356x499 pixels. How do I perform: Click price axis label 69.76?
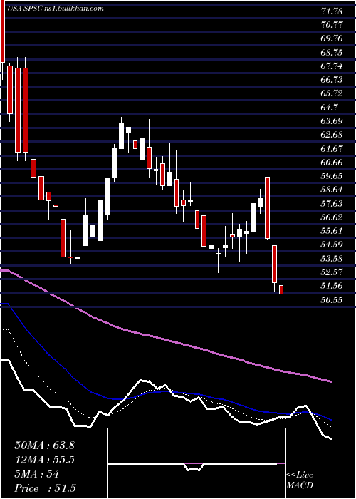332,38
